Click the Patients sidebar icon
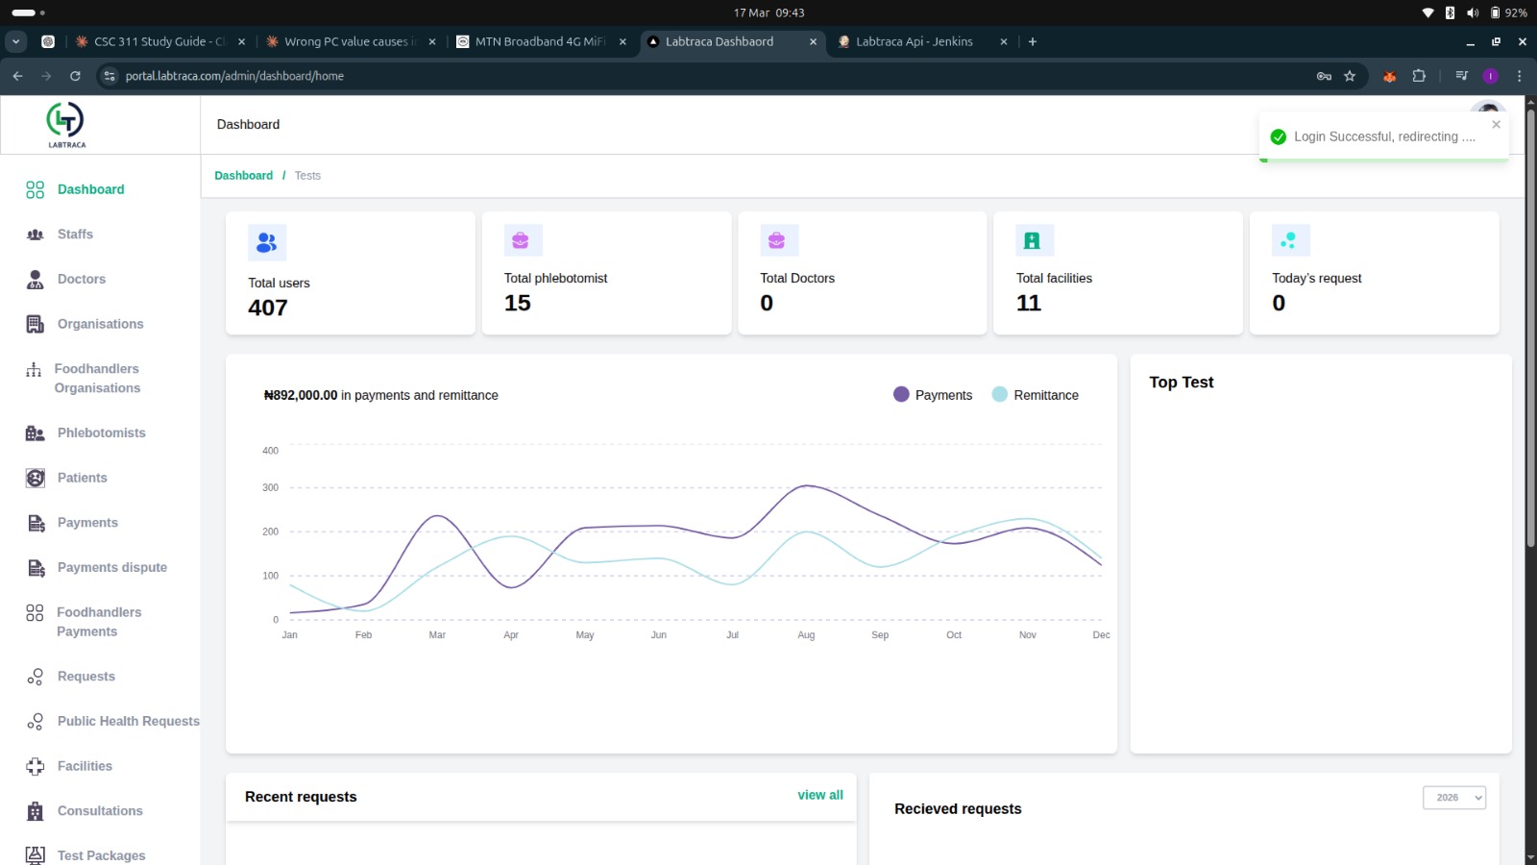The height and width of the screenshot is (865, 1537). pyautogui.click(x=36, y=478)
